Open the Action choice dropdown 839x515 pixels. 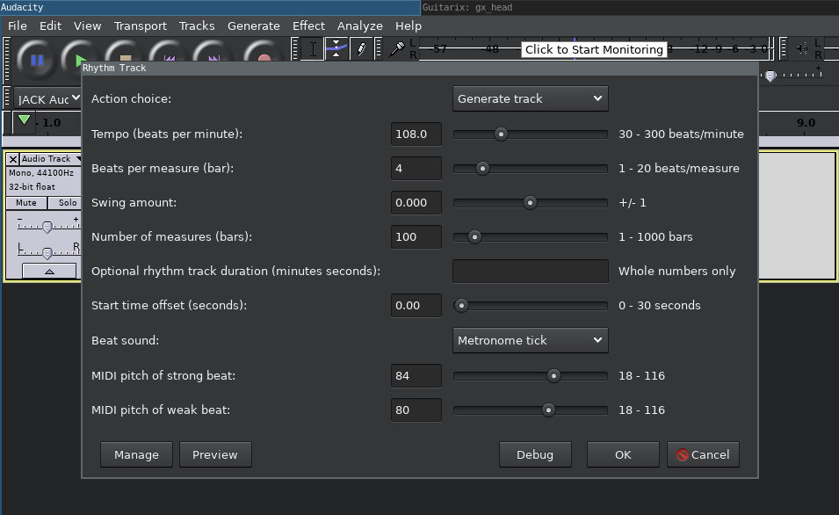tap(531, 98)
